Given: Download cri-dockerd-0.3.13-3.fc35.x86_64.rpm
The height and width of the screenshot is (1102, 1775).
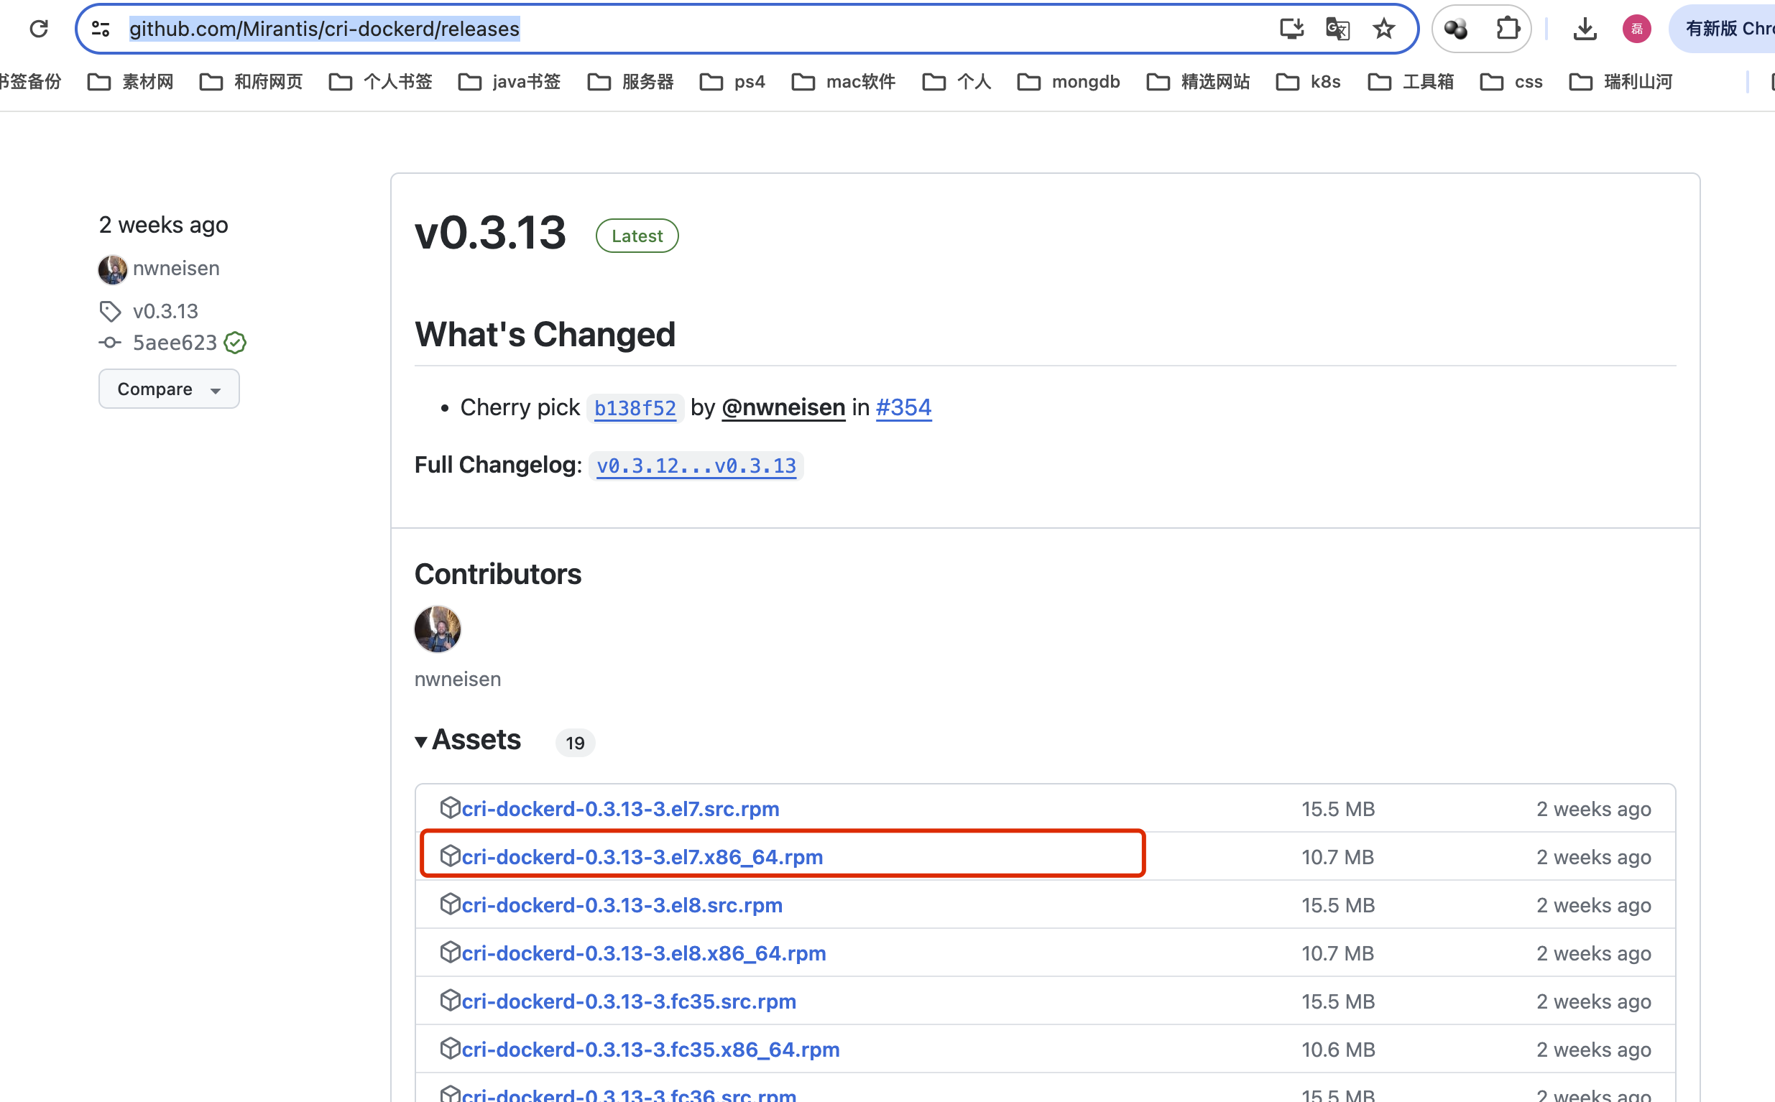Looking at the screenshot, I should coord(650,1050).
